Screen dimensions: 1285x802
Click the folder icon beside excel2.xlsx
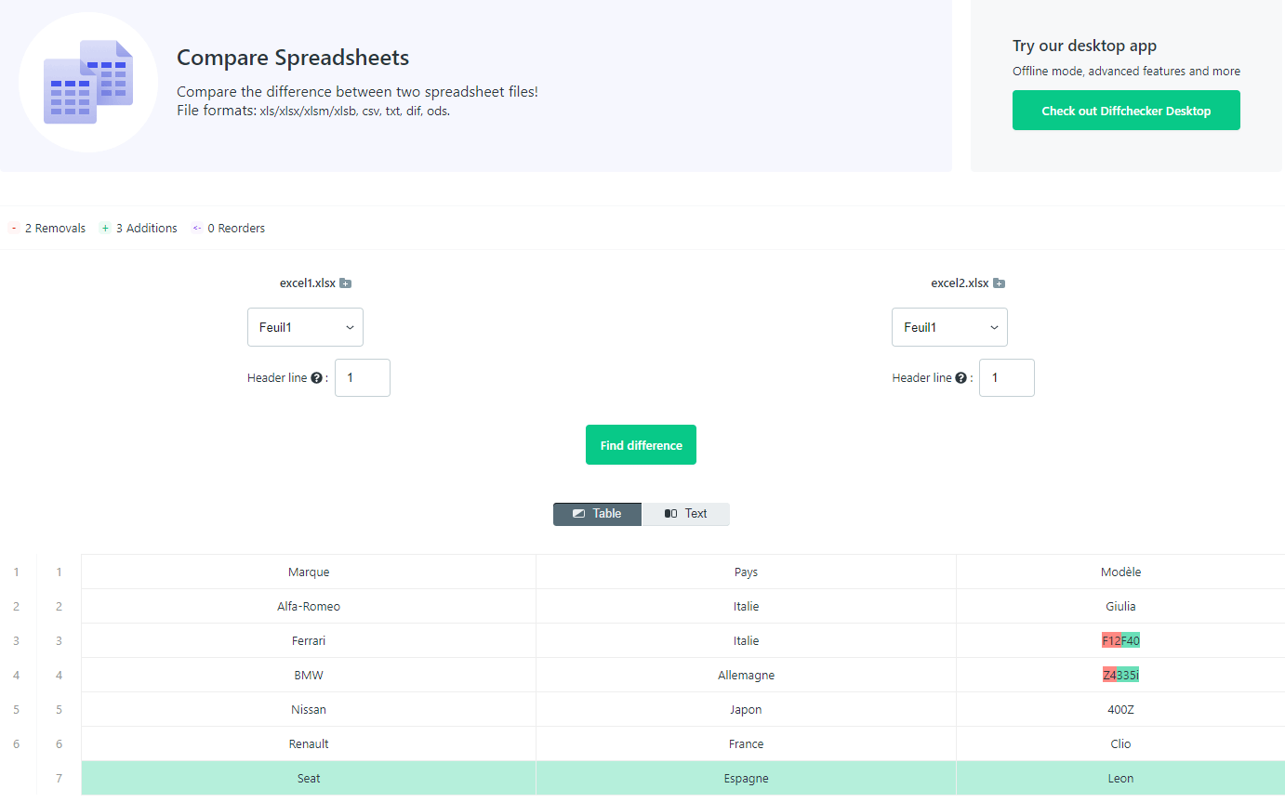(999, 283)
